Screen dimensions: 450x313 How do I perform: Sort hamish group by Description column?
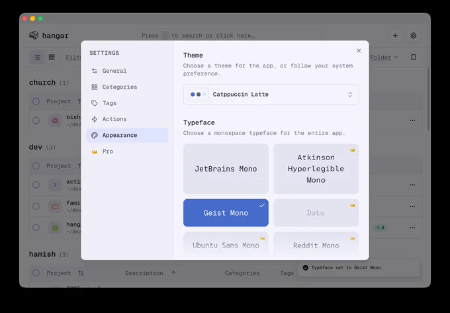(x=150, y=273)
